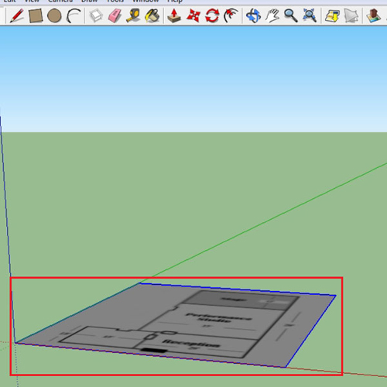Select the Rotate tool
Viewport: 387px width, 387px height.
[212, 15]
